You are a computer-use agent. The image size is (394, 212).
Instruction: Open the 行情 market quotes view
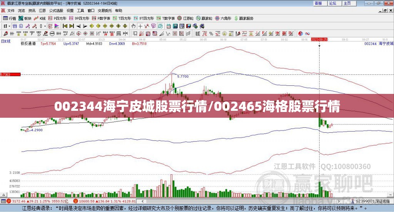tap(10, 18)
